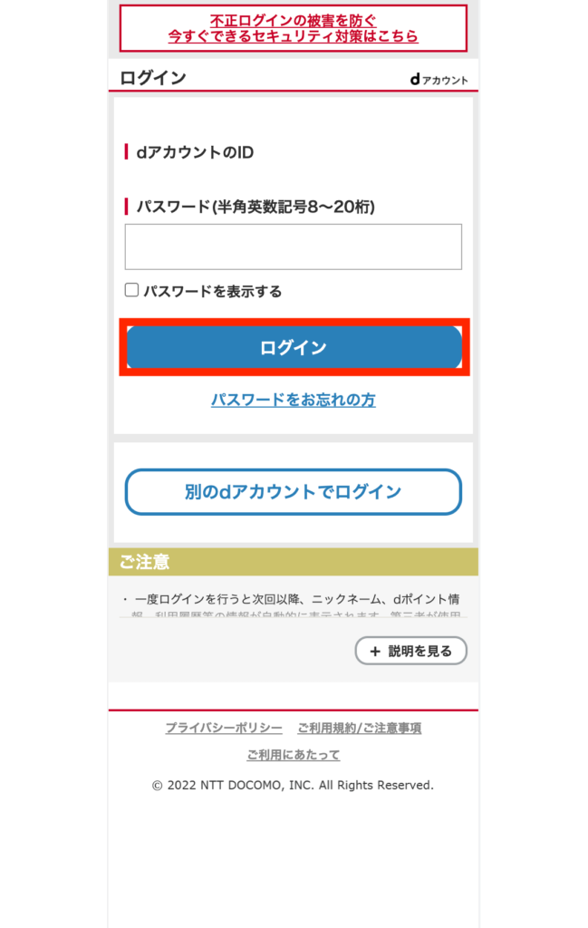
Task: Focus the password input field
Action: click(294, 246)
